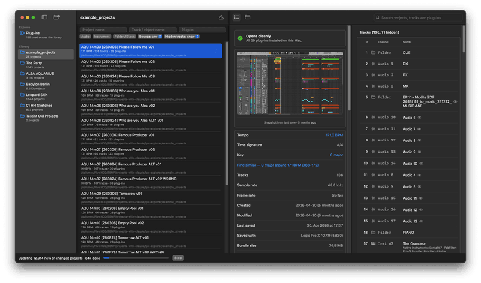Toggle the Audio track type filter
Screen dimensions: 481x283
point(85,37)
